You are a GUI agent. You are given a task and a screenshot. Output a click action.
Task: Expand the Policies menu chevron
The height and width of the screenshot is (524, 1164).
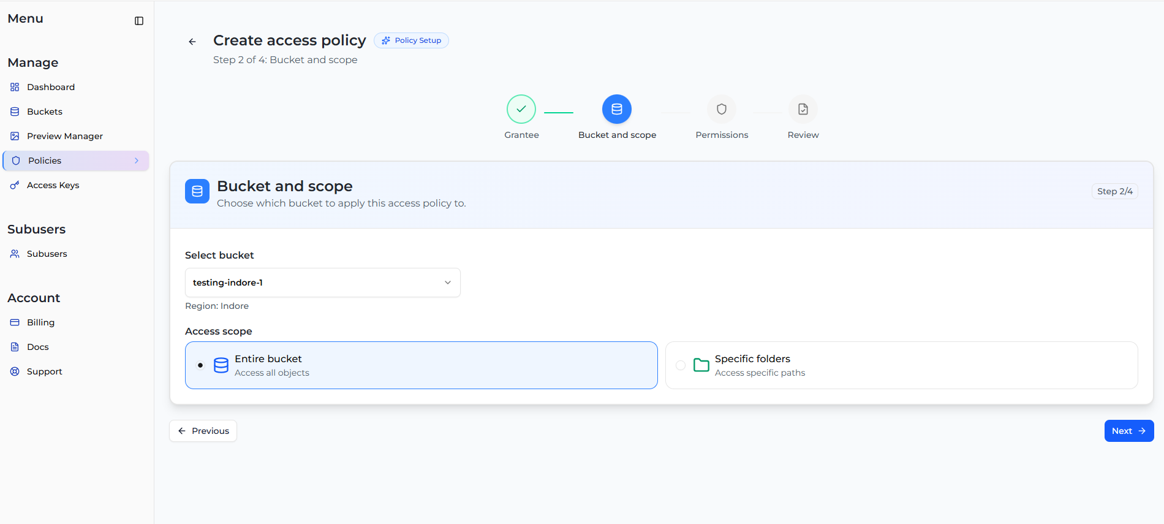137,161
